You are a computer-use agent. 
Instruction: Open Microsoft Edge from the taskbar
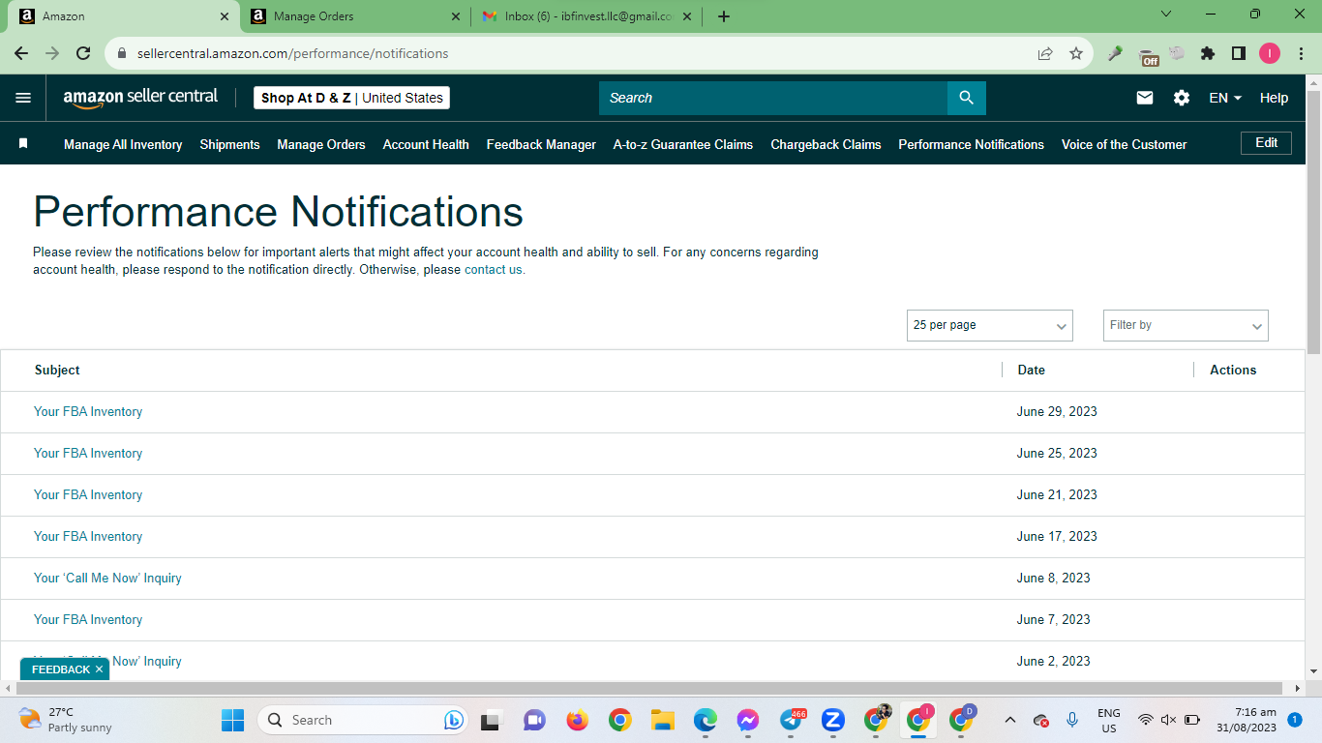point(706,720)
